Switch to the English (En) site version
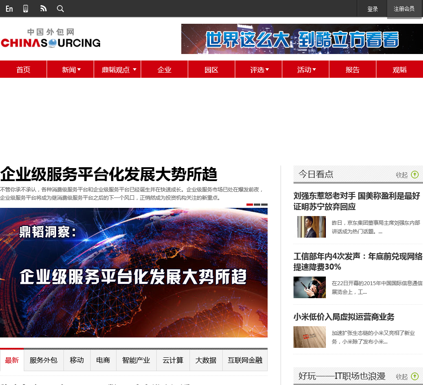The height and width of the screenshot is (385, 423). 9,9
